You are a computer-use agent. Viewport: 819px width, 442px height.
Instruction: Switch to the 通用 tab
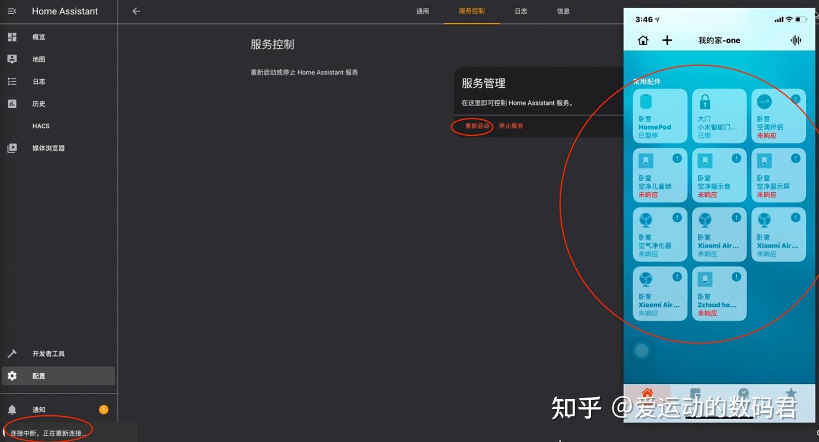tap(423, 11)
